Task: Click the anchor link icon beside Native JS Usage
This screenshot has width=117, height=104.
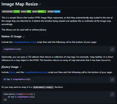Action: point(24,37)
